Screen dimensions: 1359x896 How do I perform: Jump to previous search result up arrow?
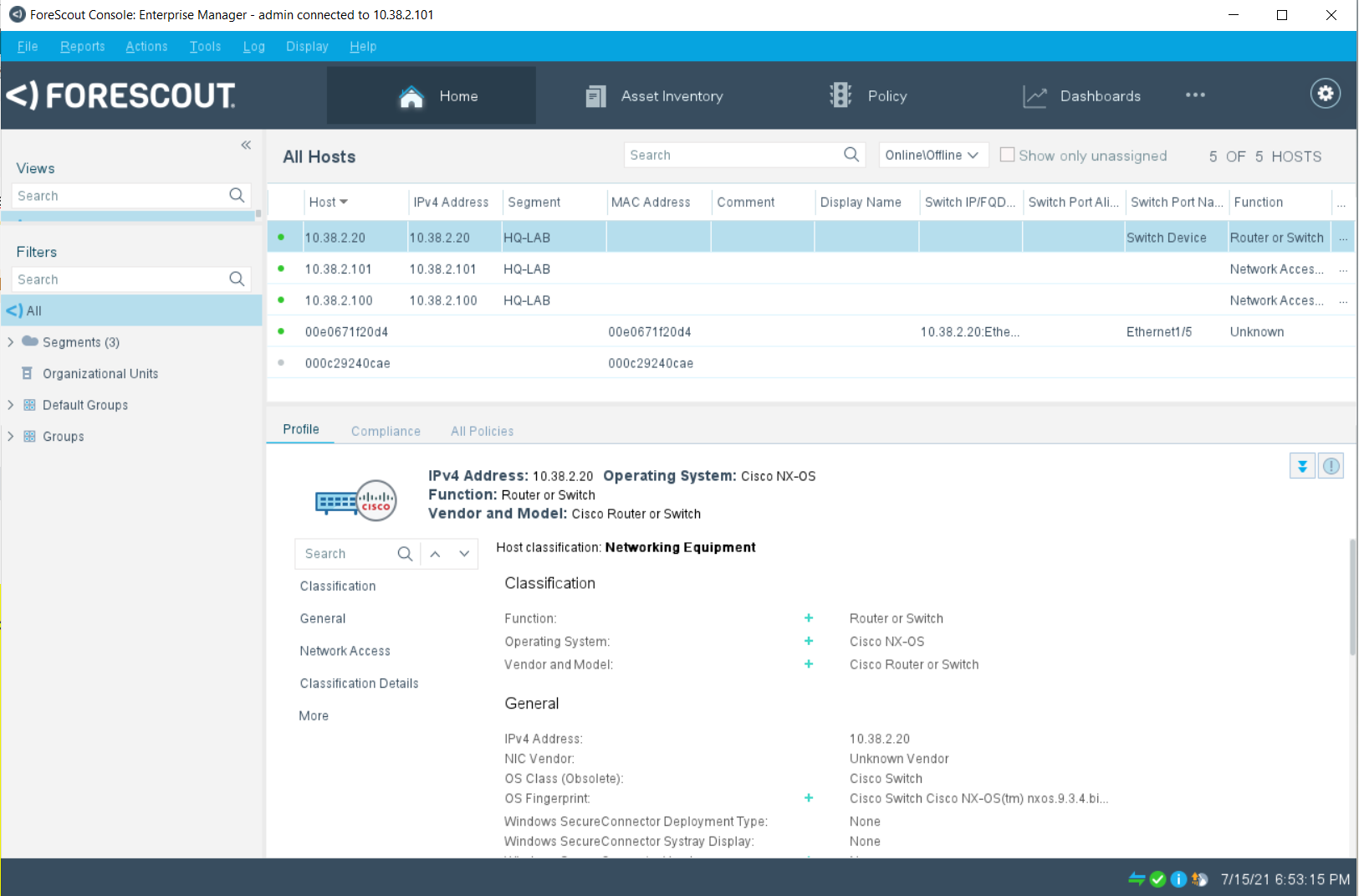click(x=435, y=554)
